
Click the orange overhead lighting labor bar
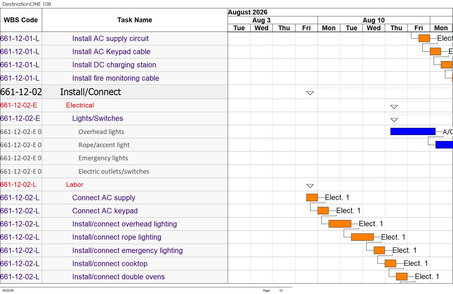[340, 224]
